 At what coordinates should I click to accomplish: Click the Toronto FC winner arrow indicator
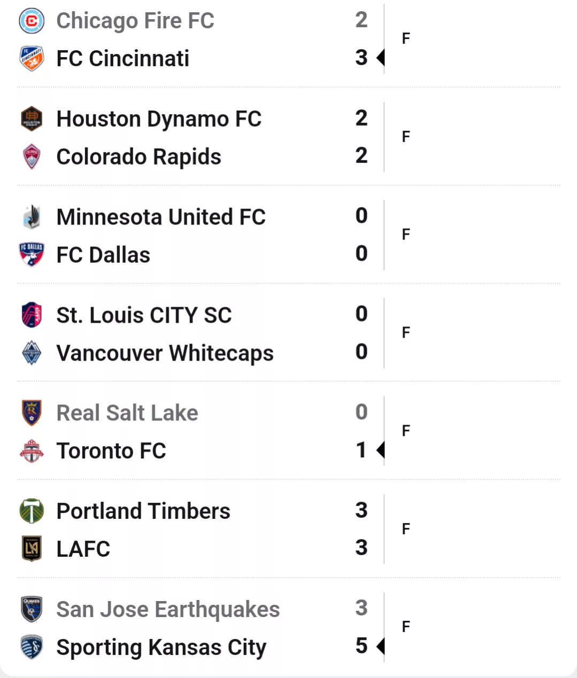tap(381, 450)
